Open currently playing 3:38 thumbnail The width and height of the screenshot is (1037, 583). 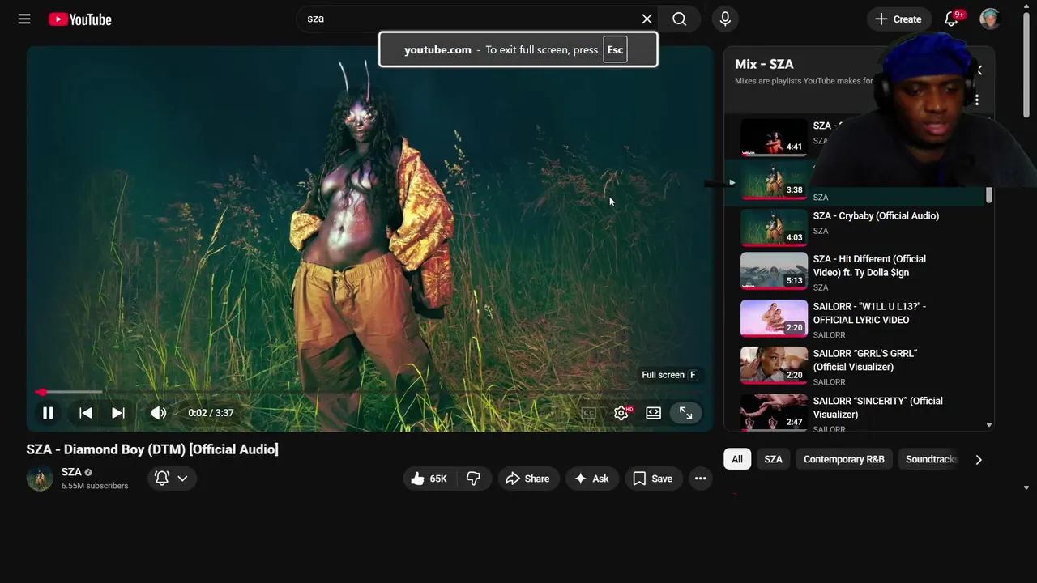click(x=774, y=181)
